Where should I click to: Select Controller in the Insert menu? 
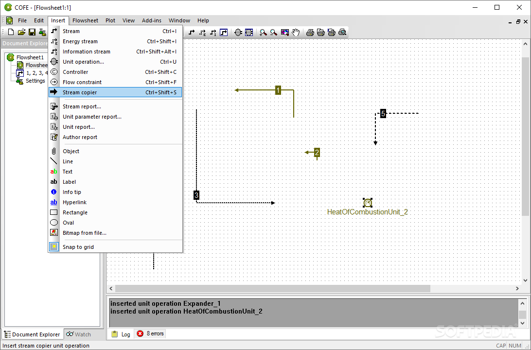(x=115, y=72)
